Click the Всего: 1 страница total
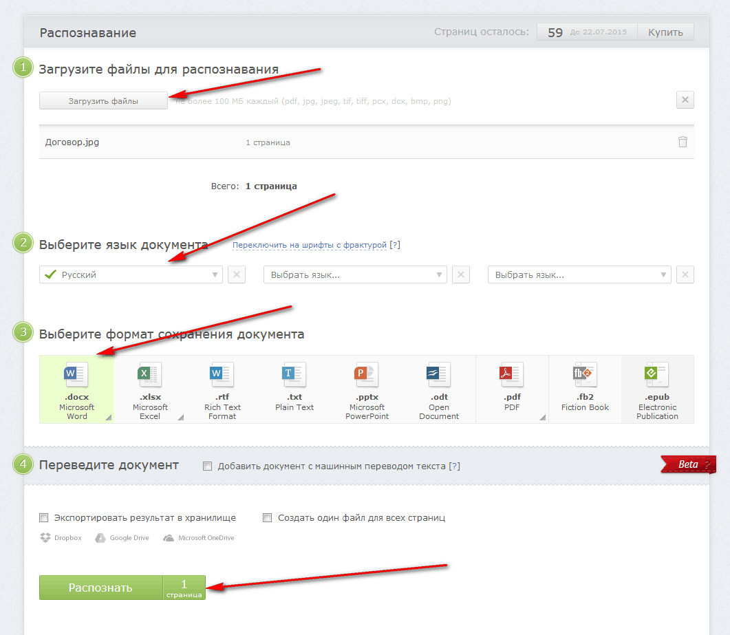The image size is (730, 635). pos(254,186)
